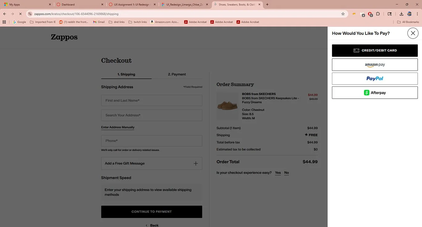The width and height of the screenshot is (422, 227).
Task: Stop loading the page
Action: 20,14
